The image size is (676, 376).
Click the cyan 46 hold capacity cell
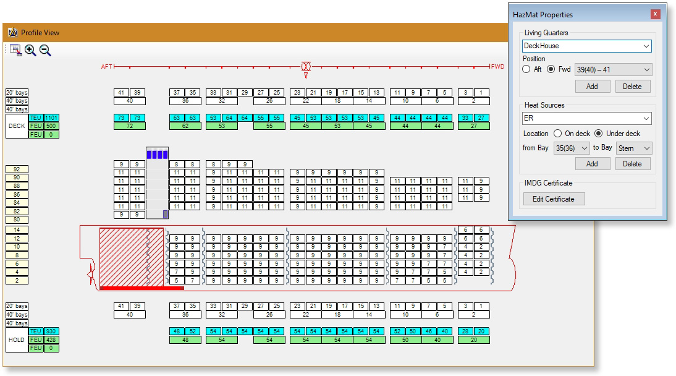coord(429,331)
